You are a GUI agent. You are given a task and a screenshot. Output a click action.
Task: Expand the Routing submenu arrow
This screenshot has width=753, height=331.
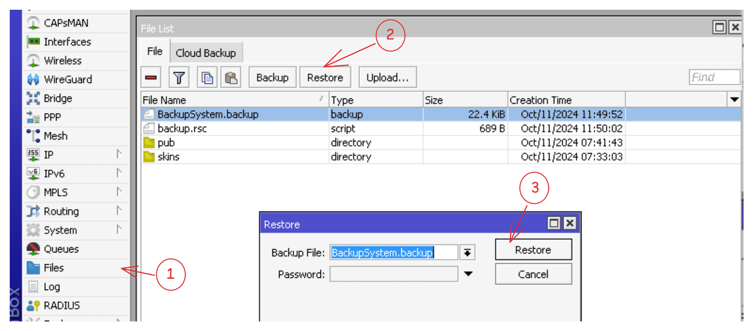(x=118, y=212)
